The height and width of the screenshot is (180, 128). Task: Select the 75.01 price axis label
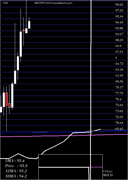pos(119,105)
